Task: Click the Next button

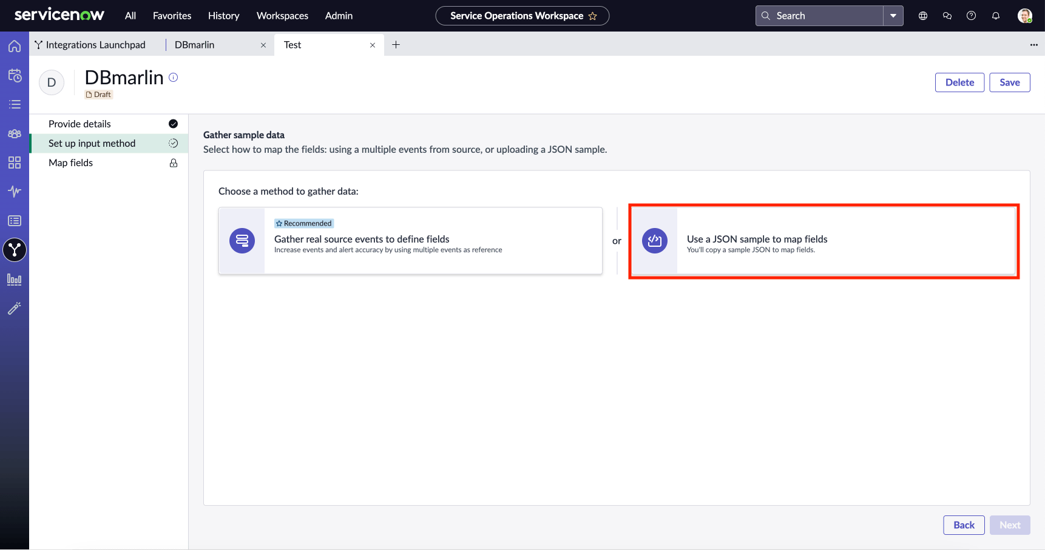Action: point(1010,525)
